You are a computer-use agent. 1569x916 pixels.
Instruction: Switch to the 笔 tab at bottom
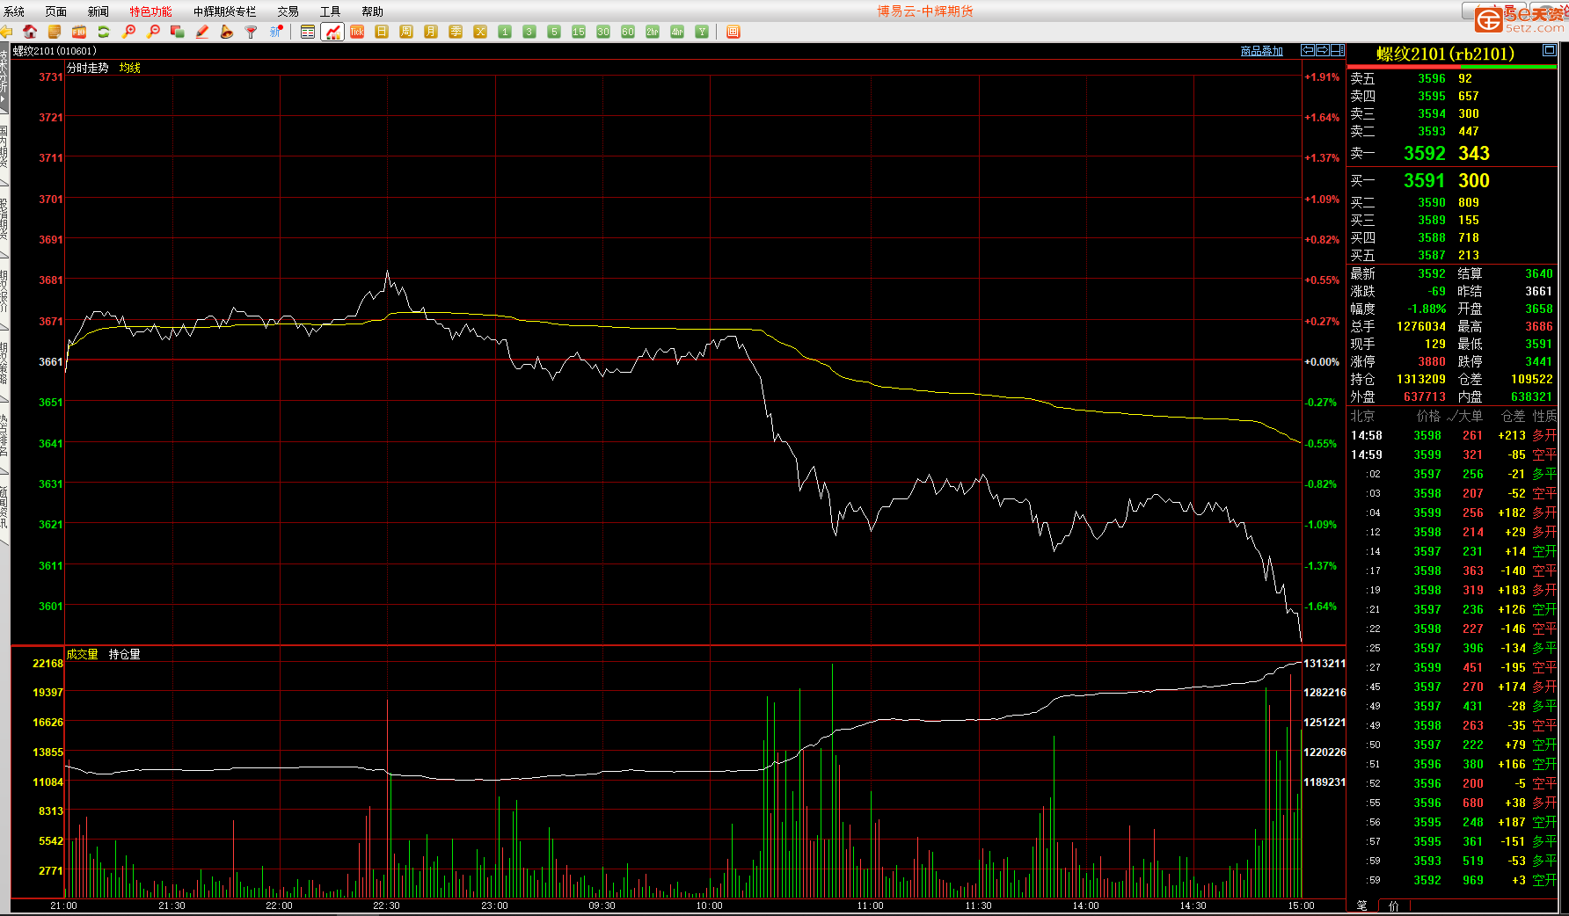[x=1362, y=905]
